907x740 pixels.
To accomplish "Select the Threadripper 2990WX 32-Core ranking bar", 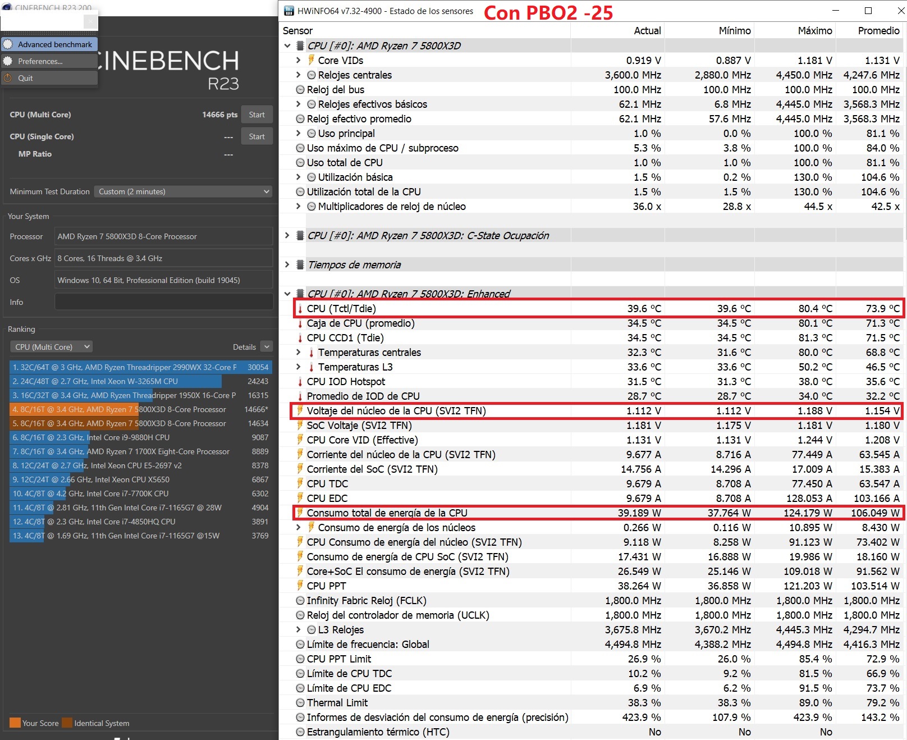I will (141, 367).
